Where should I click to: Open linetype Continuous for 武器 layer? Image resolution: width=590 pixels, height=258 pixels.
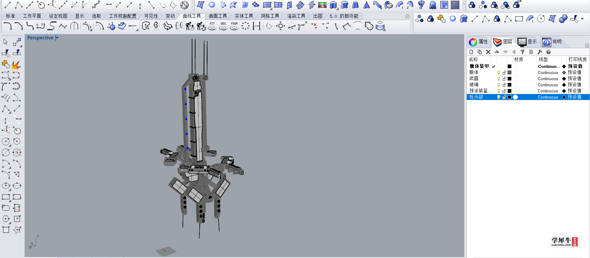click(548, 79)
